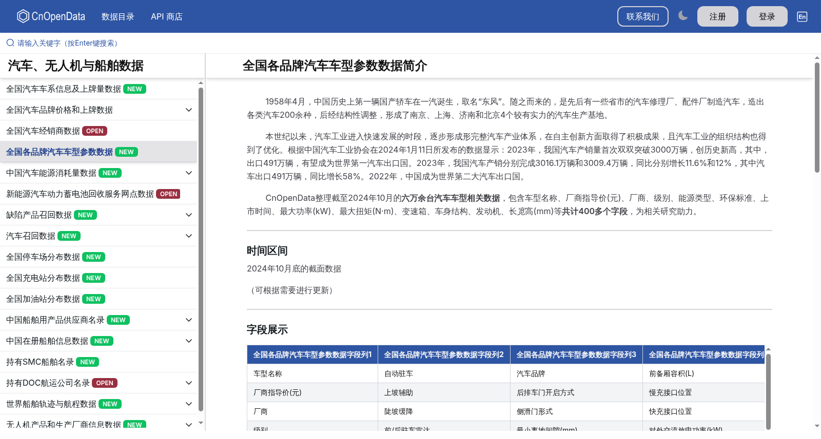Click the search magnifier icon
Image resolution: width=821 pixels, height=439 pixels.
(x=10, y=43)
